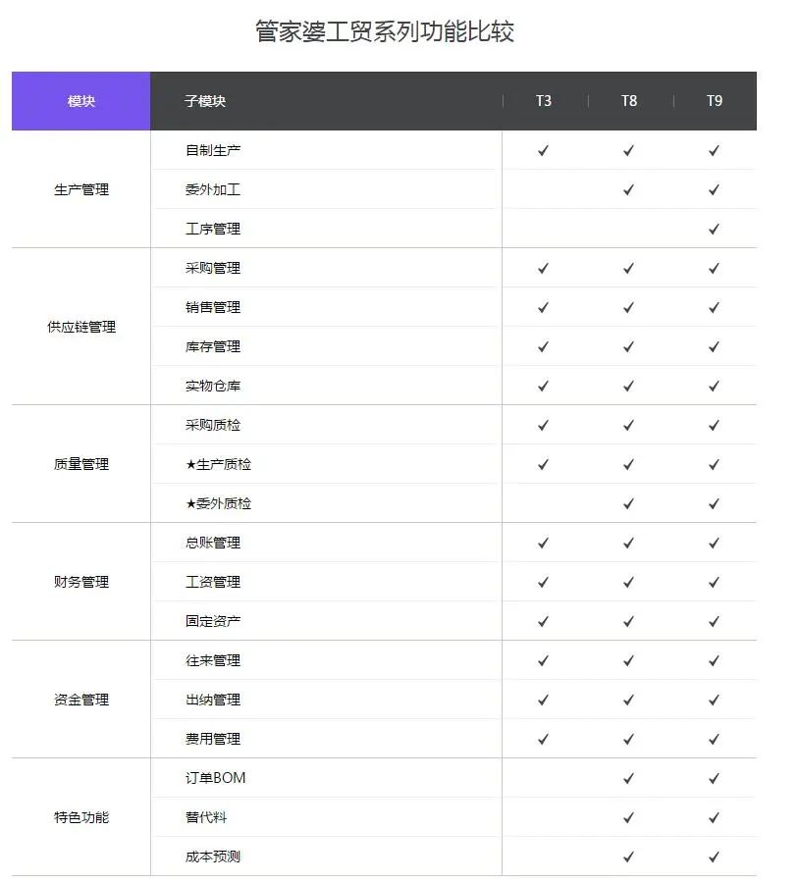Click the 固定资产 submodule label
Image resolution: width=798 pixels, height=883 pixels.
tap(213, 621)
